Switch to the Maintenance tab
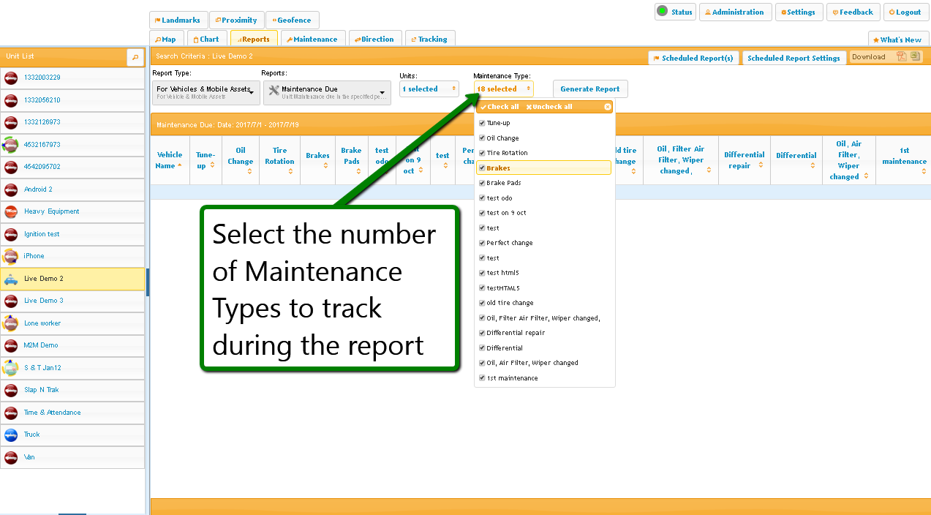The width and height of the screenshot is (931, 515). (x=313, y=40)
